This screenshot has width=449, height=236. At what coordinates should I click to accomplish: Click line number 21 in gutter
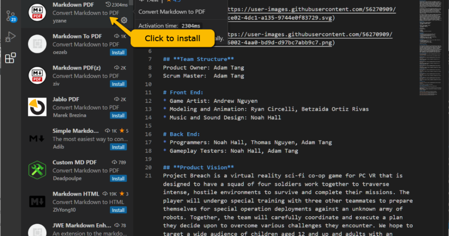(x=148, y=176)
